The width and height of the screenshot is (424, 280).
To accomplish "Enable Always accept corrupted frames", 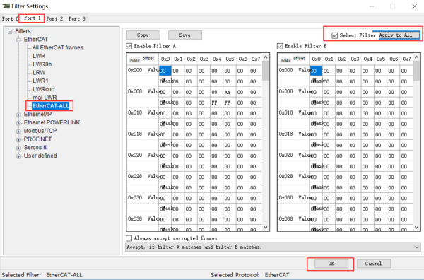I will click(129, 238).
